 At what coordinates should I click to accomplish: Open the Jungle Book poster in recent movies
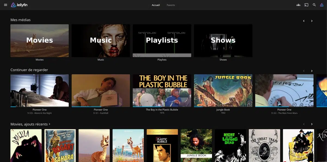(x=196, y=145)
